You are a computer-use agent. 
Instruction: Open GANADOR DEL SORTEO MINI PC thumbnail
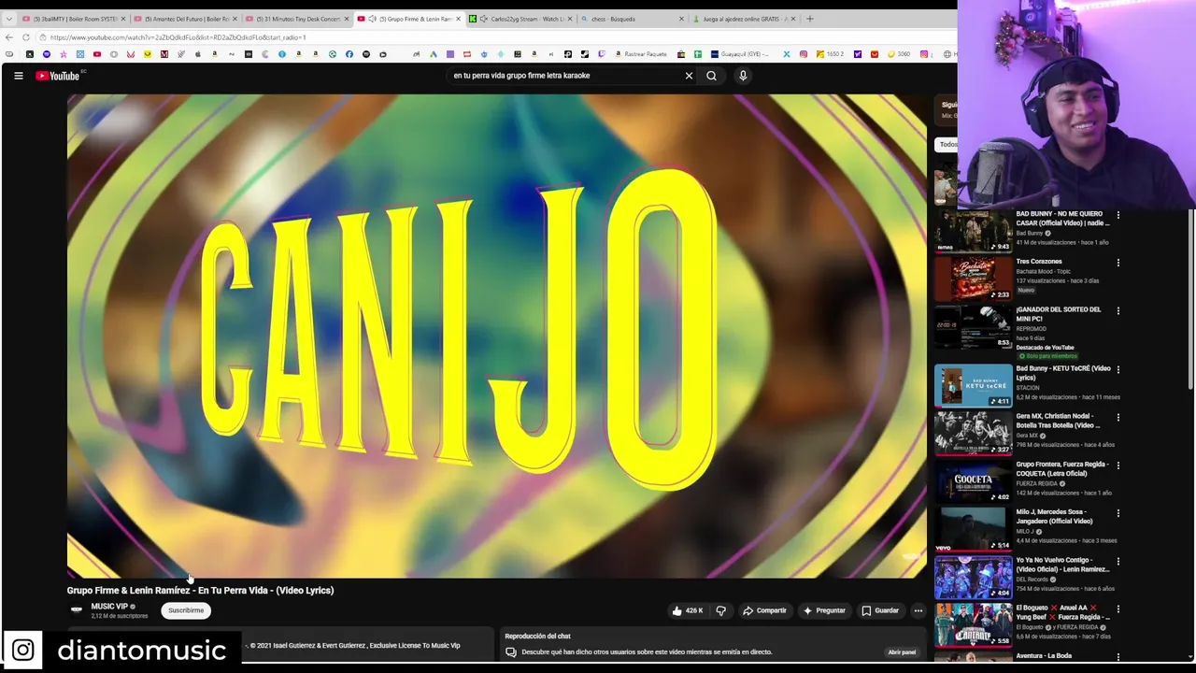coord(973,326)
